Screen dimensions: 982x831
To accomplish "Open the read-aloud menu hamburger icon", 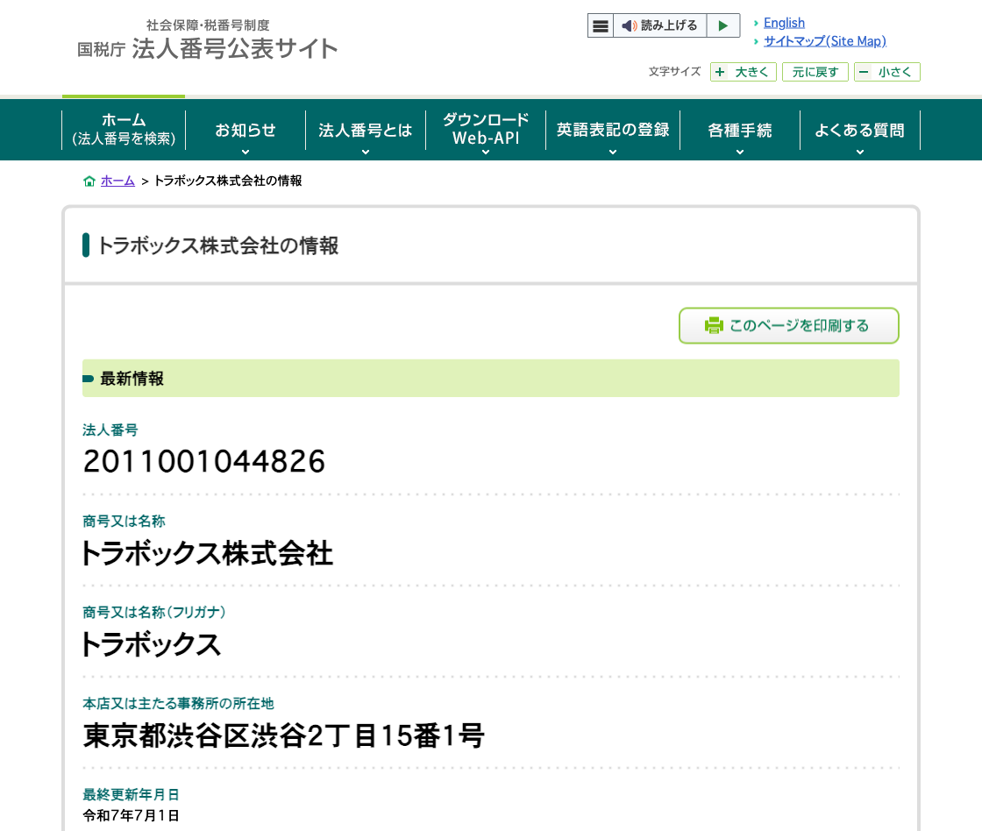I will coord(600,25).
